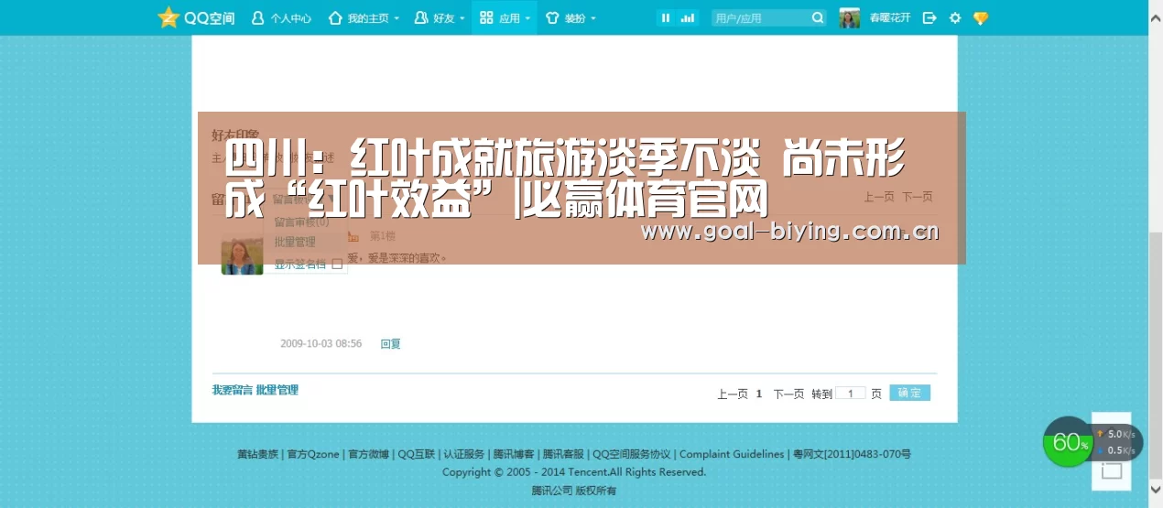This screenshot has height=508, width=1163.
Task: Click the username 春暖花开
Action: point(891,18)
